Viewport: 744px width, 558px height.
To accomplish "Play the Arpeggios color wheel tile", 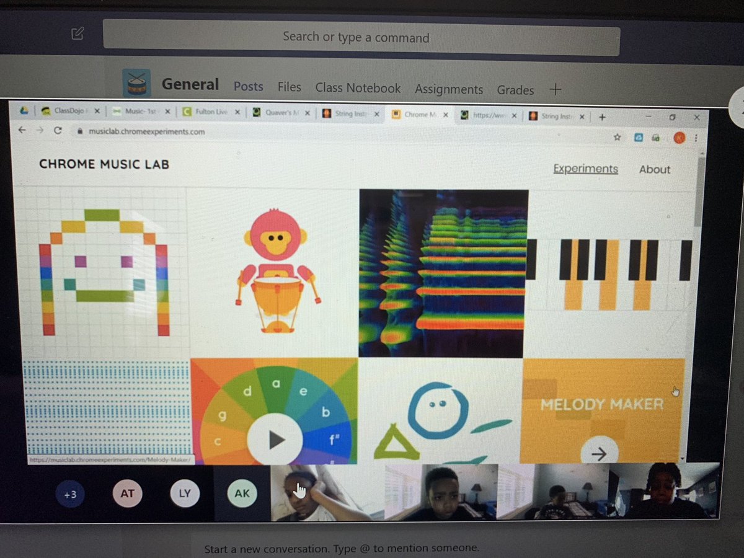I will click(275, 439).
